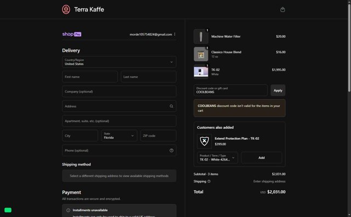Click the Classico House Blend item name
Image resolution: width=351 pixels, height=217 pixels.
coord(227,52)
